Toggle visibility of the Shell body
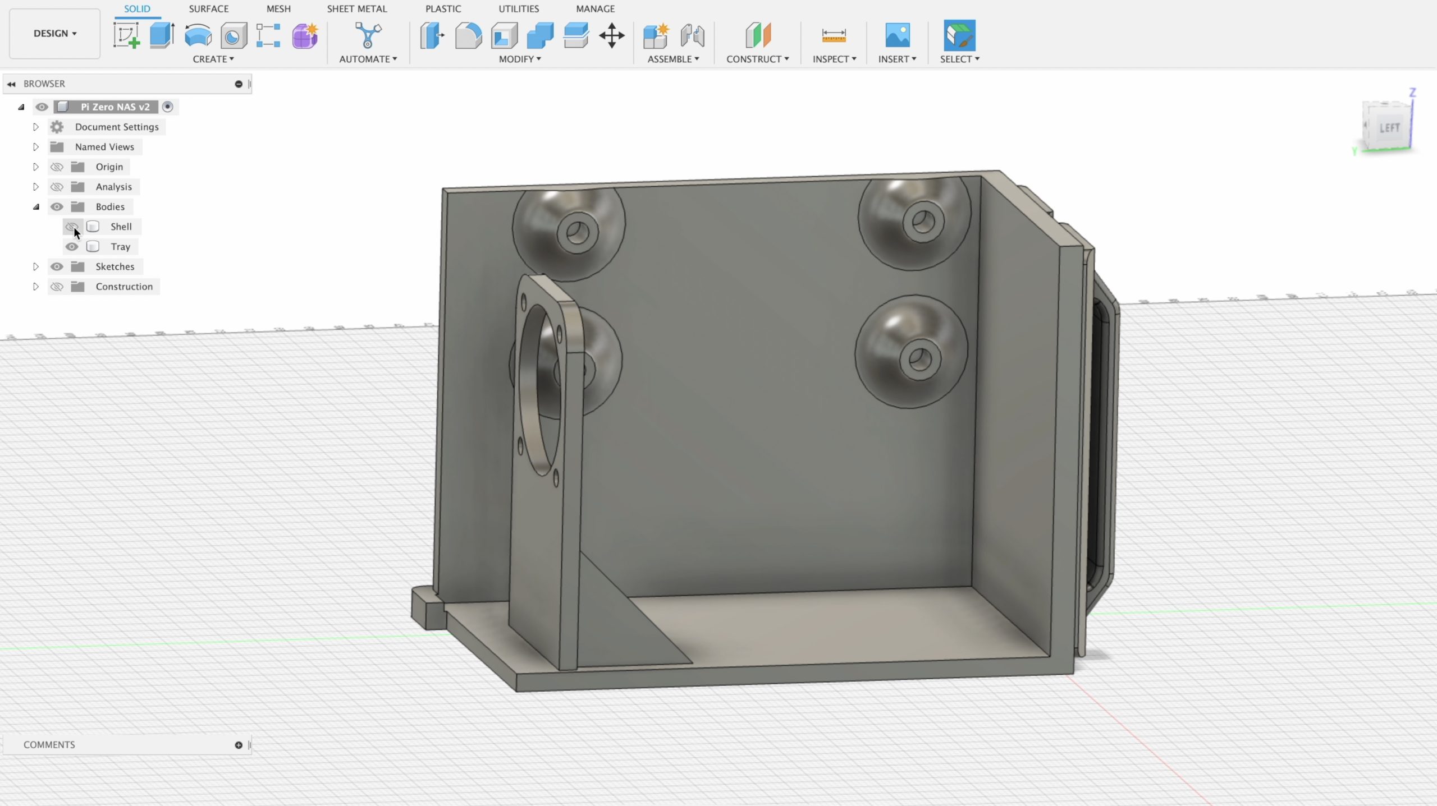 click(x=72, y=227)
